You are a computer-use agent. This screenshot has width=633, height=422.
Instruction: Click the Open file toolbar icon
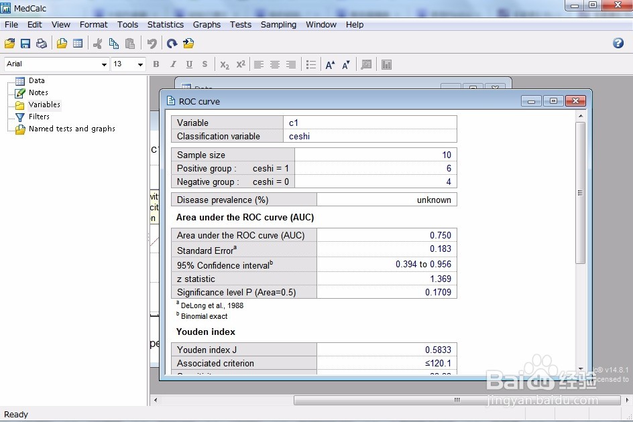(x=9, y=43)
